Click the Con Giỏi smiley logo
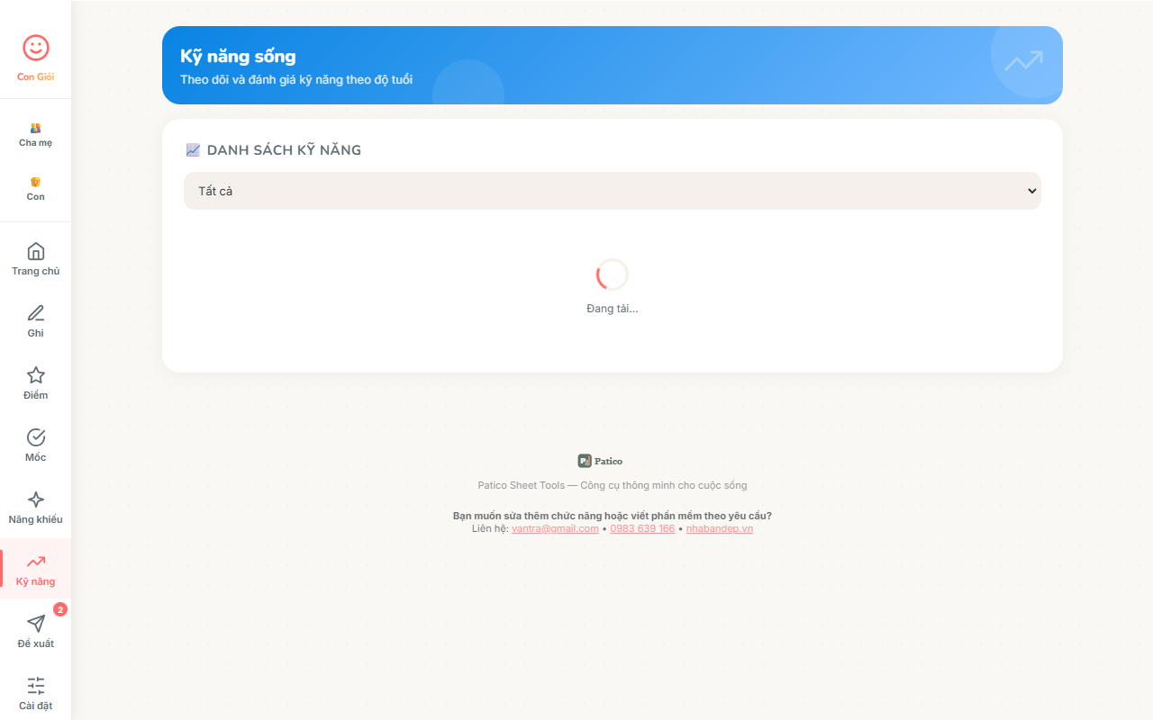The height and width of the screenshot is (720, 1153). click(x=35, y=49)
